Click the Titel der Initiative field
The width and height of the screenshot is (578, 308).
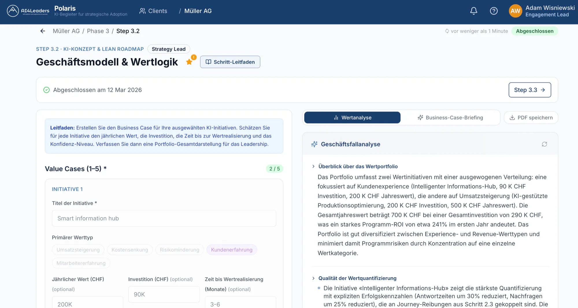coord(164,218)
